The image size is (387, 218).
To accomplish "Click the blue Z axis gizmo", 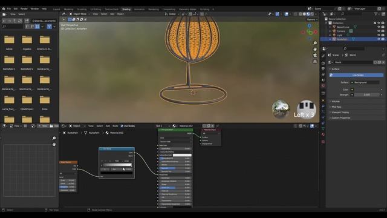I will tap(309, 25).
